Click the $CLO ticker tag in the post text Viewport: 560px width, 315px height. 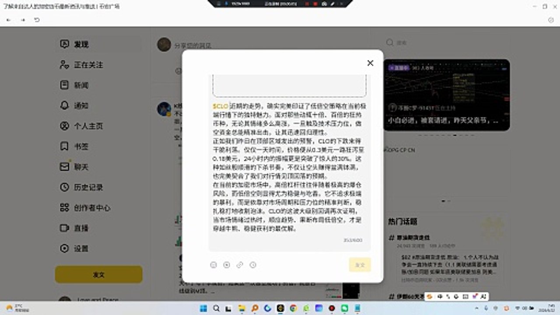point(220,106)
